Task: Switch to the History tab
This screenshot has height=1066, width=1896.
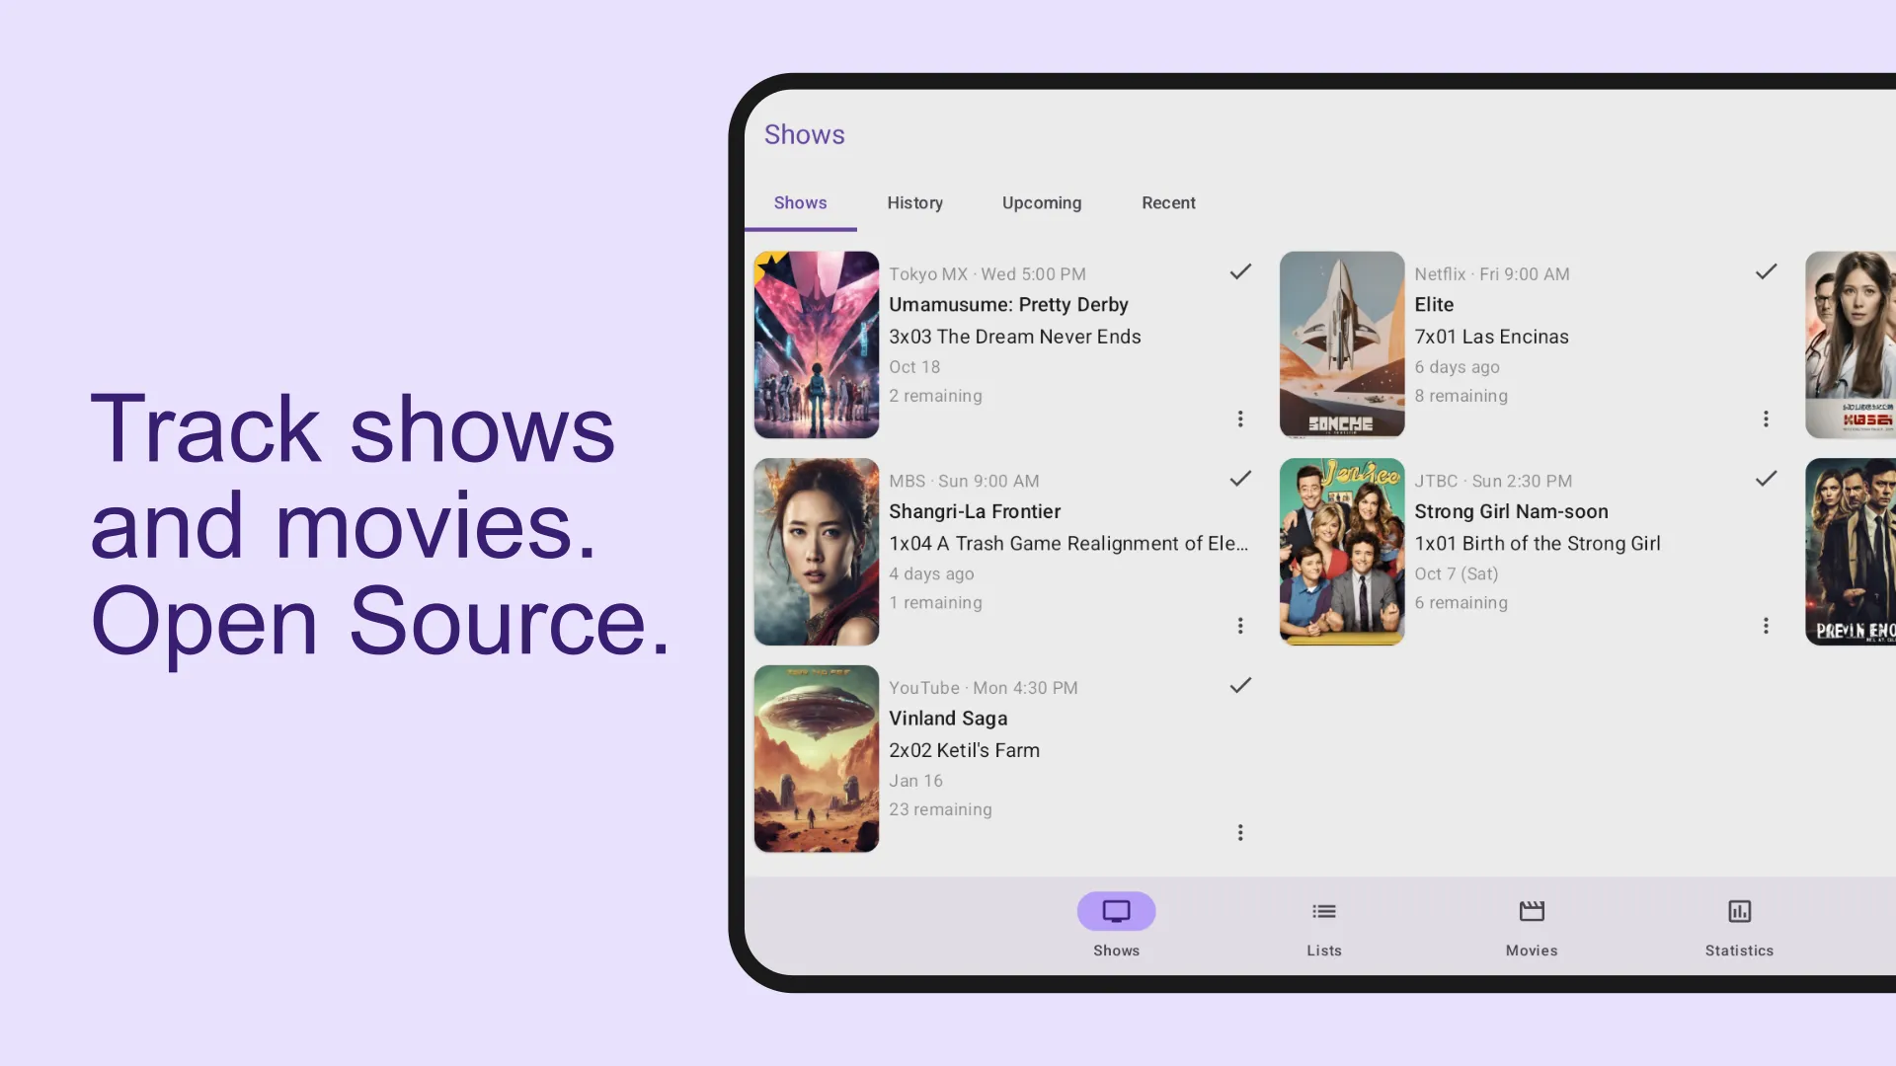Action: tap(914, 201)
